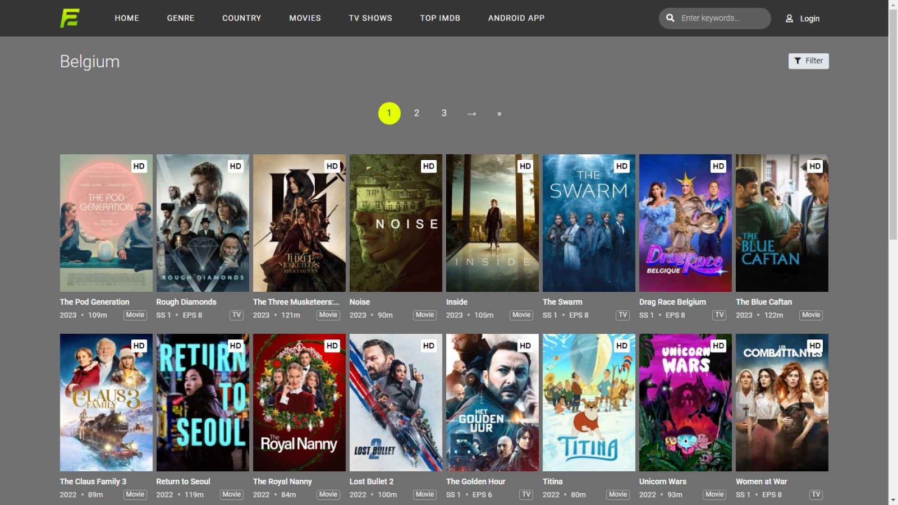Click The Golden Hour title link
The height and width of the screenshot is (505, 898).
[476, 481]
